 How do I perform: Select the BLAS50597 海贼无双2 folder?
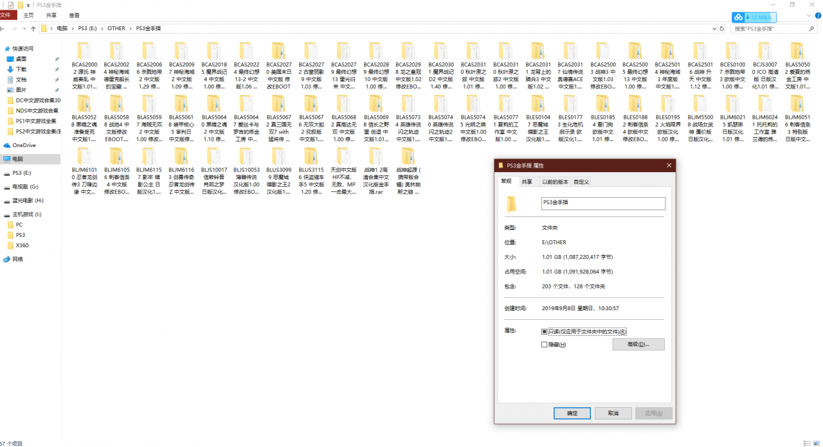[x=149, y=119]
